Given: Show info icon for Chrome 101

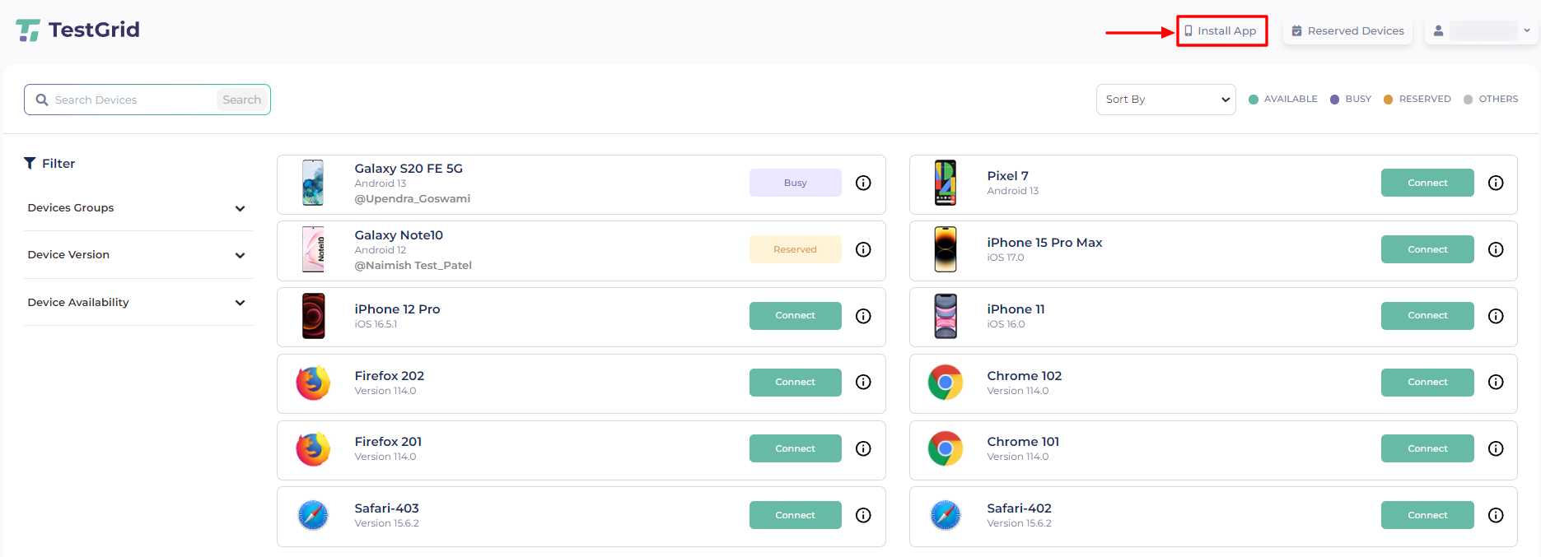Looking at the screenshot, I should (x=1496, y=448).
